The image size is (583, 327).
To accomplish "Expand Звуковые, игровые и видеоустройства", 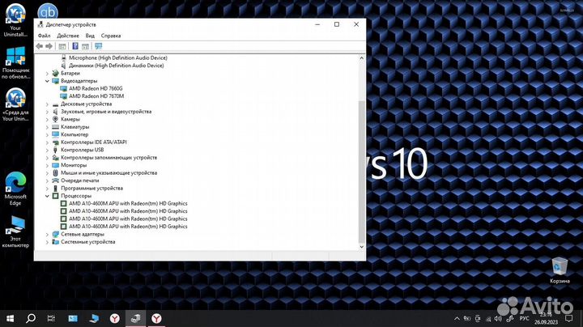I will coord(47,112).
